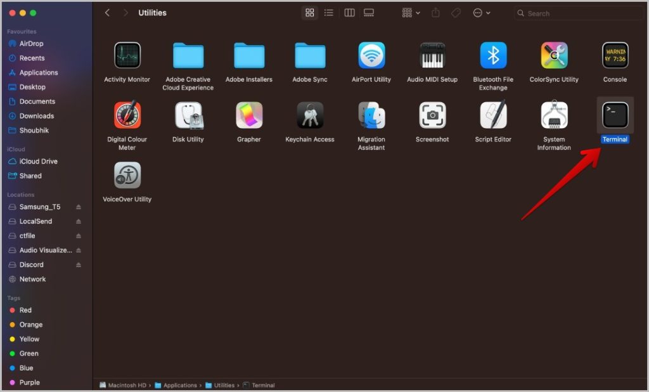This screenshot has width=649, height=392.
Task: Eject the Samsung_T5 drive
Action: (79, 207)
